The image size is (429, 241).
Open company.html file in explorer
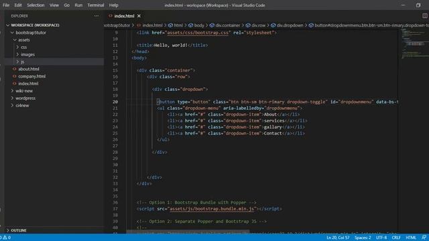(x=32, y=76)
